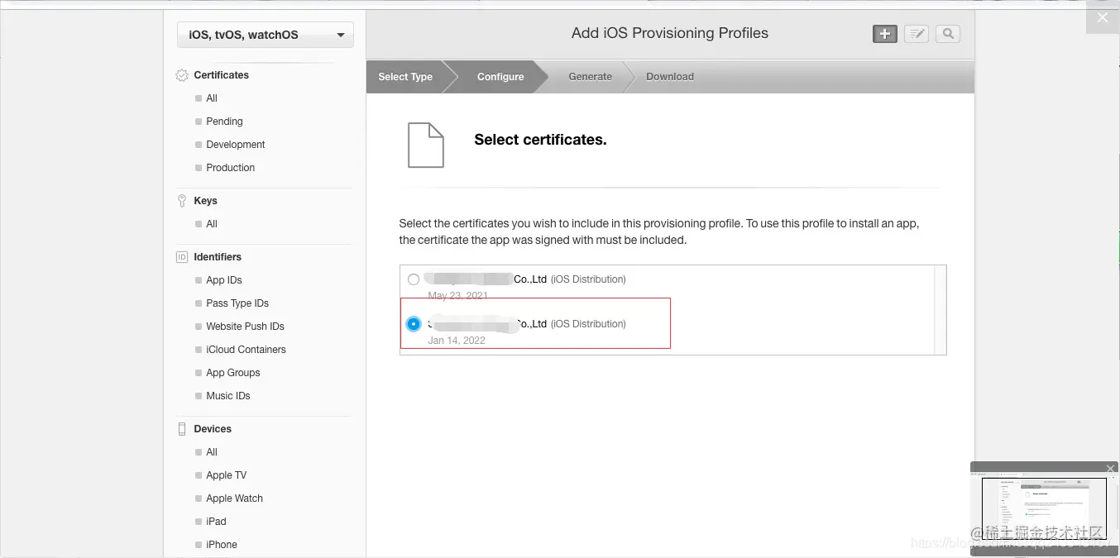
Task: Click the add profile plus icon
Action: pyautogui.click(x=885, y=34)
